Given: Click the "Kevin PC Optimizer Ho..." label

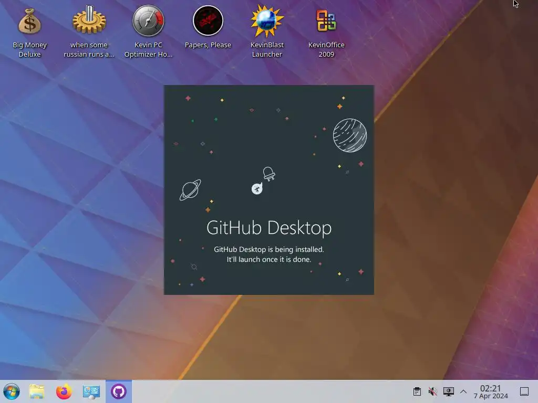Looking at the screenshot, I should point(148,49).
